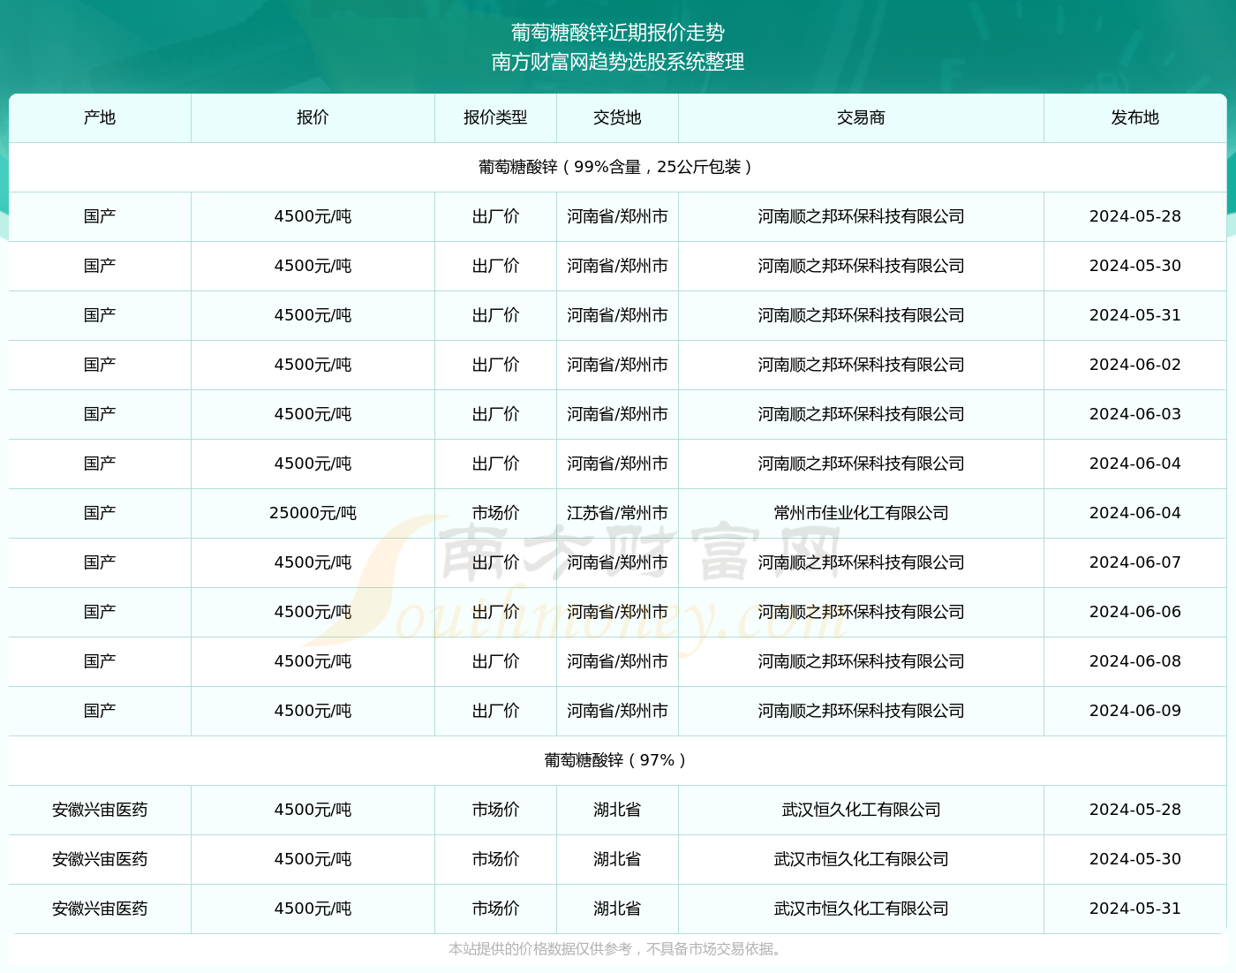
Task: Click 河南省/郑州市 in the 2024-06-09 row
Action: coord(617,711)
